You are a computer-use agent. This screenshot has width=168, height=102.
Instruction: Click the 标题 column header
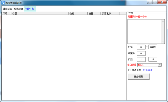(40, 13)
